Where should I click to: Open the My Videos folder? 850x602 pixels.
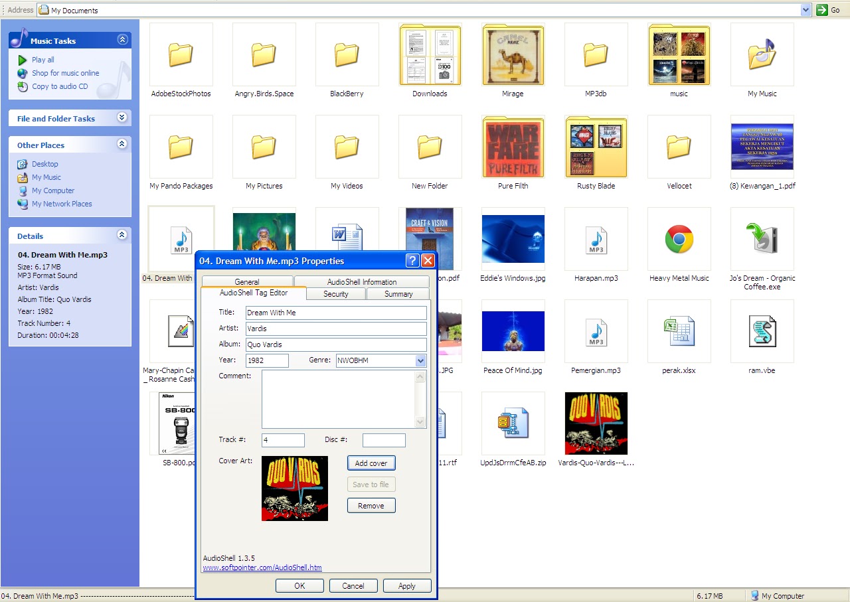(347, 147)
